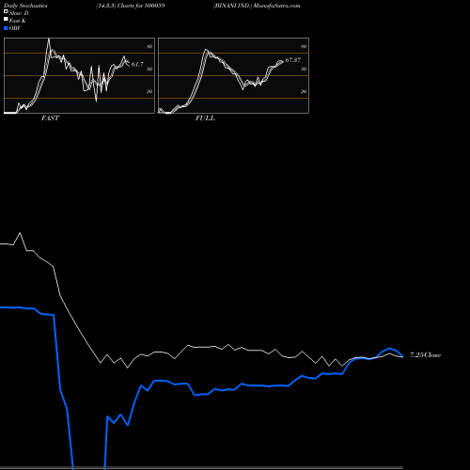This screenshot has height=470, width=470.
Task: Click the blue OBV legend swatch
Action: point(6,28)
